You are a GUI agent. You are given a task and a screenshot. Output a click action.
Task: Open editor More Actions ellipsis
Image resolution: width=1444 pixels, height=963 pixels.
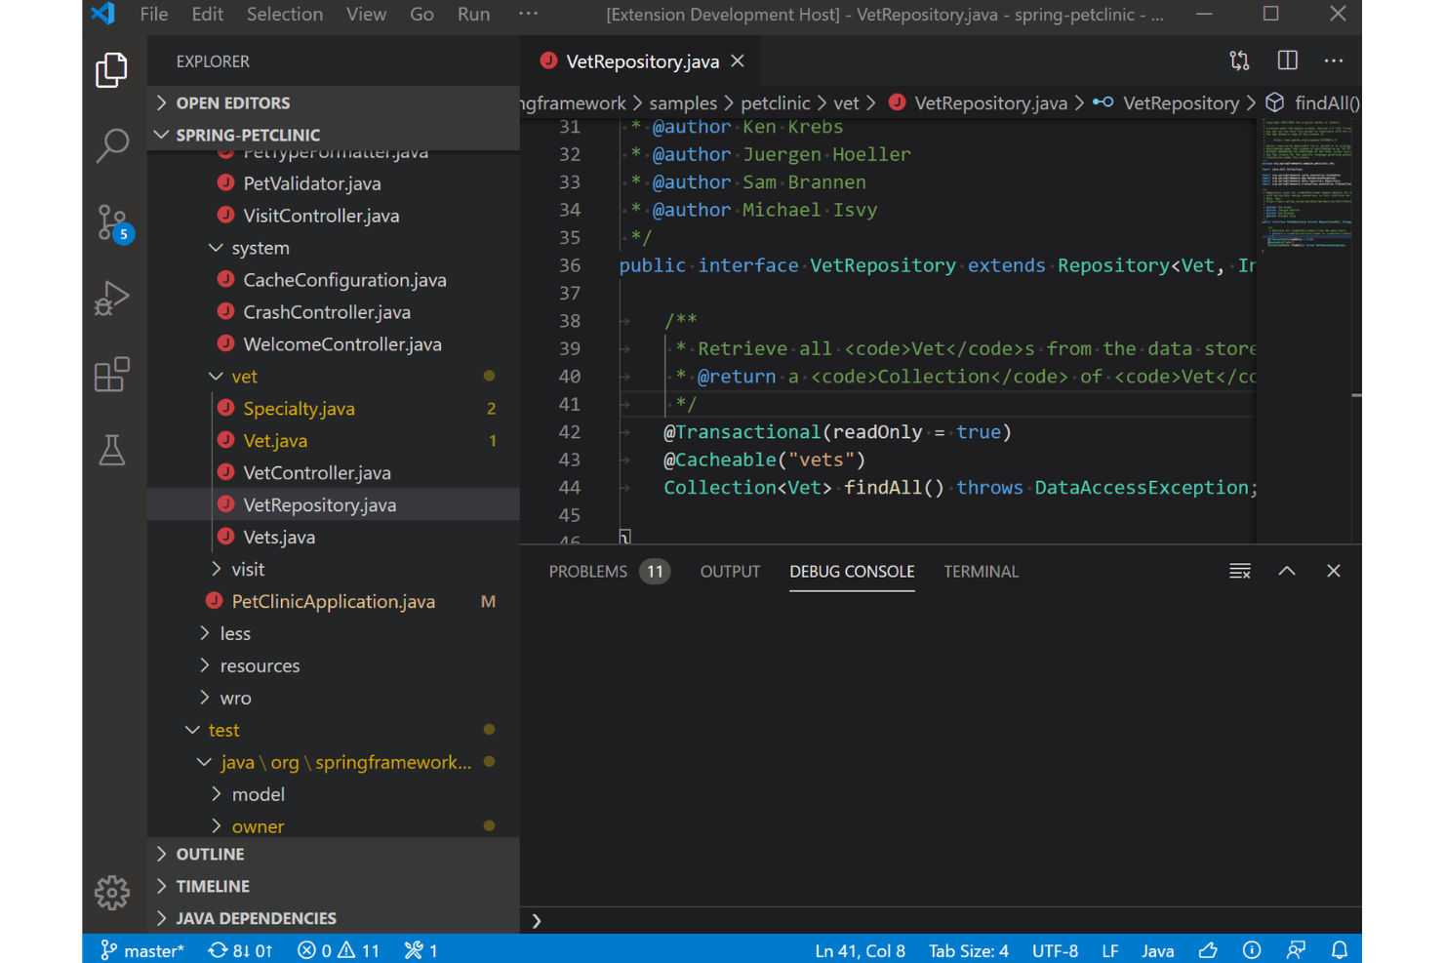1334,60
